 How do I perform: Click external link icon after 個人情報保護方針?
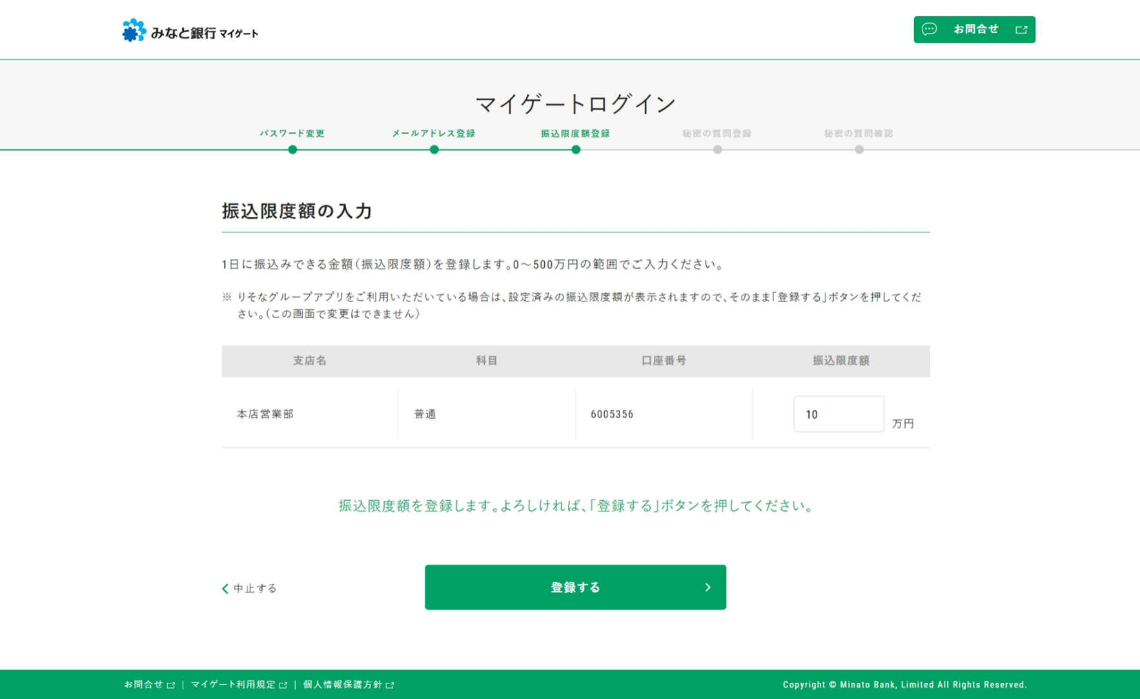[390, 685]
